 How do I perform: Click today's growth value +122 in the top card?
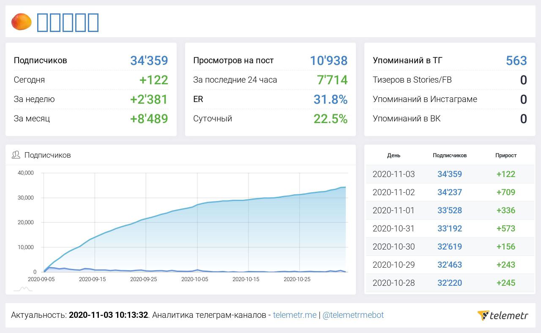point(154,80)
